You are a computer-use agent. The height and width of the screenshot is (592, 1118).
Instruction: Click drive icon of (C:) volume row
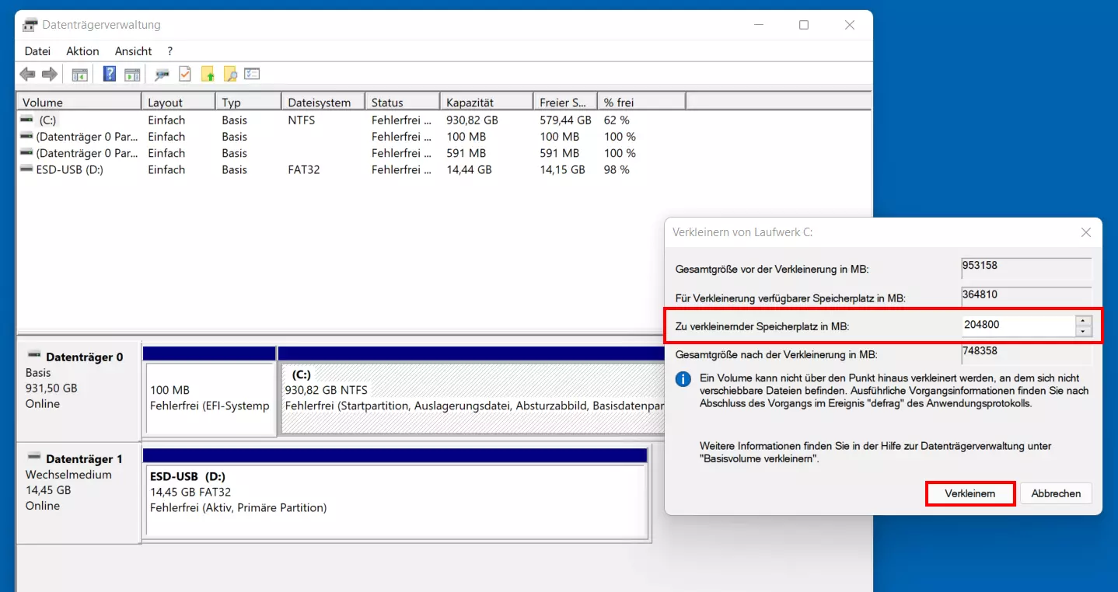pos(27,120)
